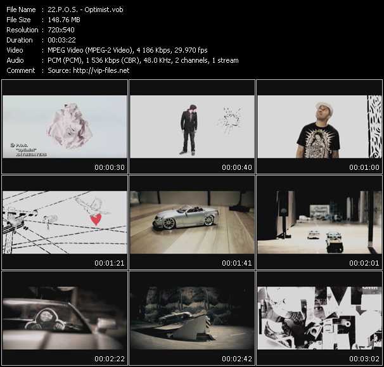
Task: Open the thumbnail stamped 00:00:40
Action: click(x=192, y=127)
